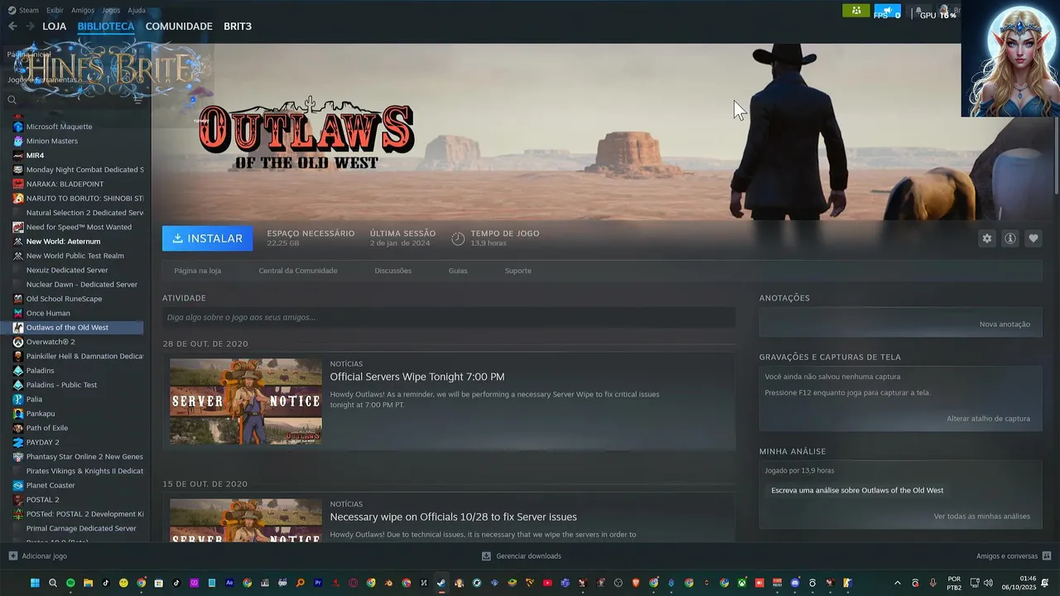Click the blue INSTALAR button

[x=208, y=238]
